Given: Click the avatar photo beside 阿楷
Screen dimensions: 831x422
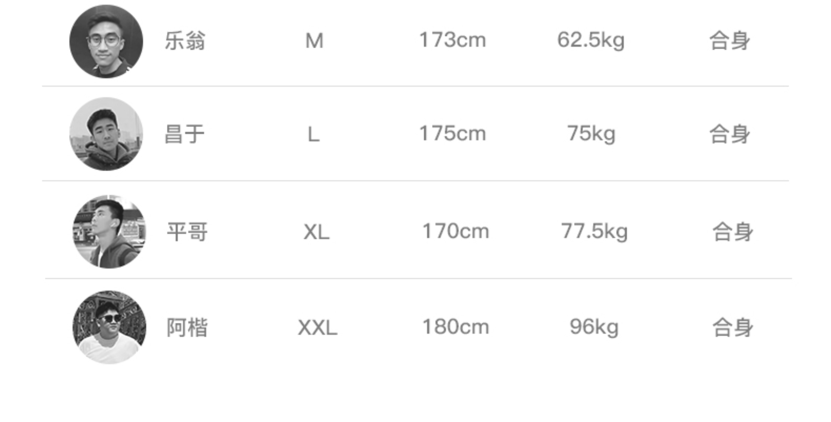Looking at the screenshot, I should [x=109, y=327].
